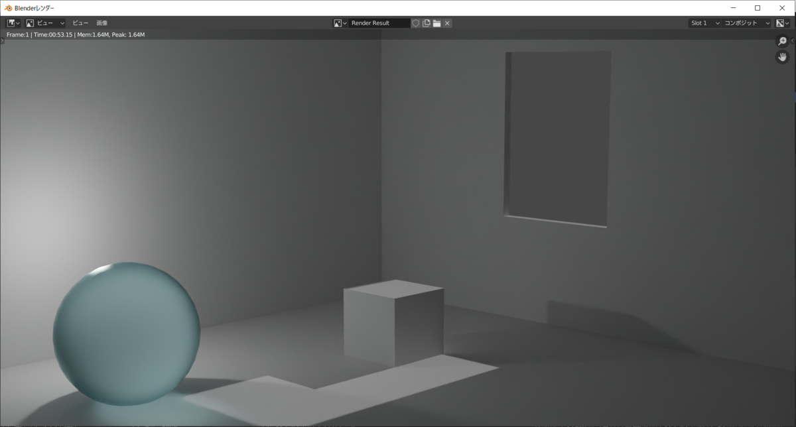Image resolution: width=796 pixels, height=427 pixels.
Task: Open the display channels dropdown
Action: coord(783,23)
